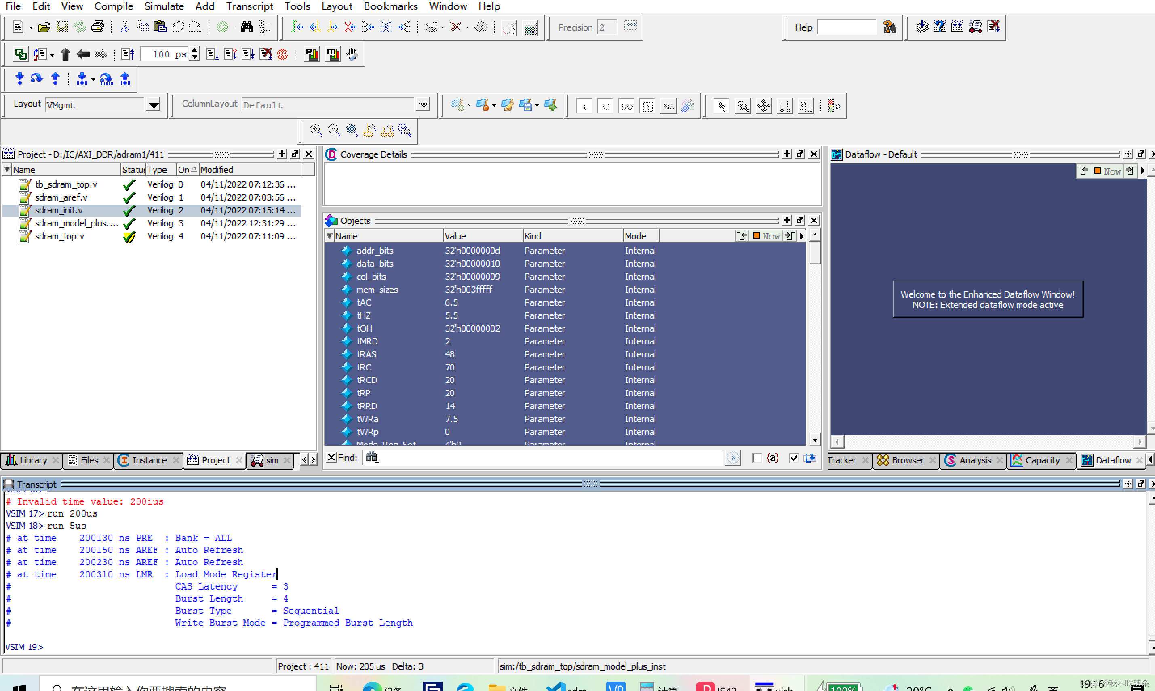
Task: Open the ColumnLayout Default dropdown
Action: pos(423,105)
